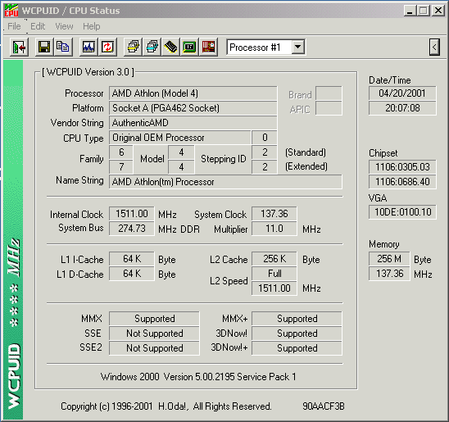Open the File menu
The height and width of the screenshot is (422, 449).
(14, 26)
